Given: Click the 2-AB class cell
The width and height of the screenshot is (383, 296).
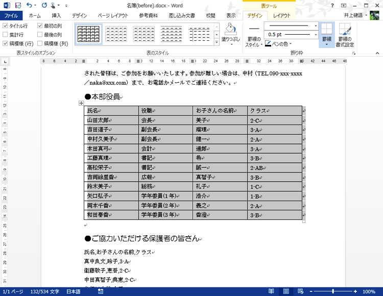Looking at the screenshot, I should 275,168.
